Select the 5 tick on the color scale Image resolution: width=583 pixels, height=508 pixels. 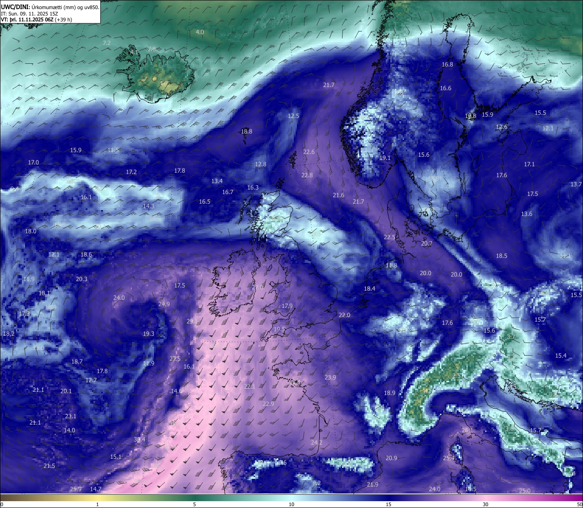(x=194, y=505)
